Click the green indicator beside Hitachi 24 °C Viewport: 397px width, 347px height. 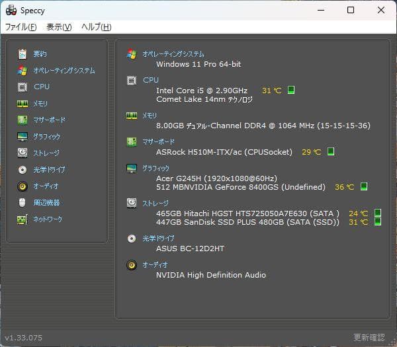[378, 213]
